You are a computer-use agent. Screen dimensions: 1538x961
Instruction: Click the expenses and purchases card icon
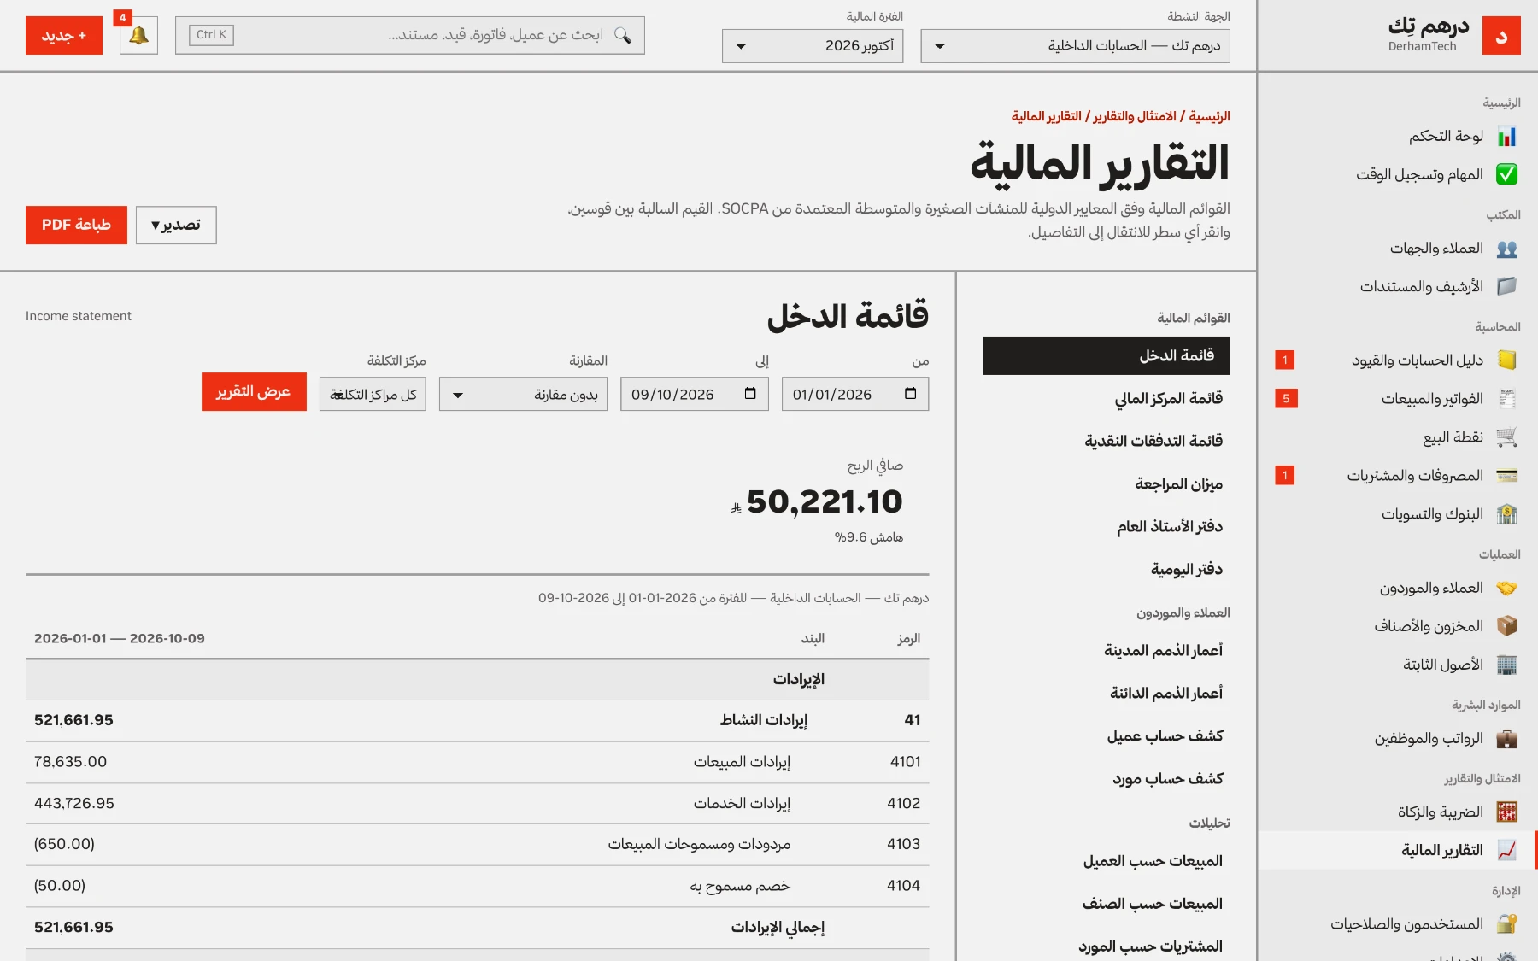click(1506, 476)
